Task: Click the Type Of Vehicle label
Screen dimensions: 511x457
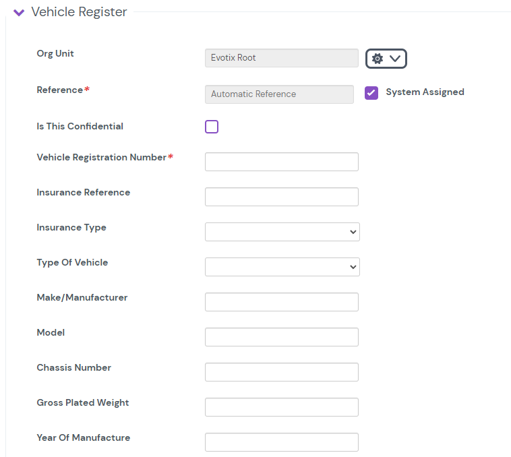Action: point(72,262)
